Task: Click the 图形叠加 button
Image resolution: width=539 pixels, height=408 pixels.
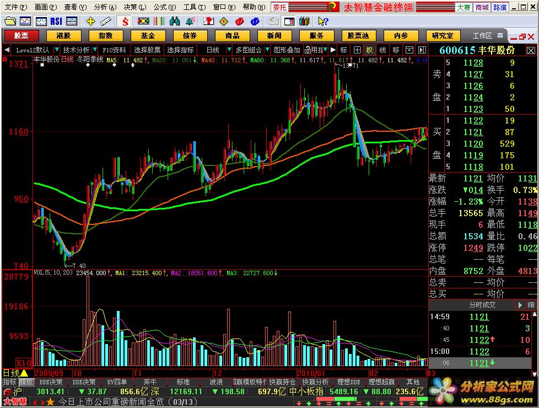Action: [287, 50]
